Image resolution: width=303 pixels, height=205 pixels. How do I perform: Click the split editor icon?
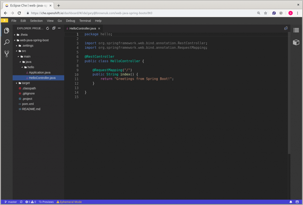(x=286, y=28)
